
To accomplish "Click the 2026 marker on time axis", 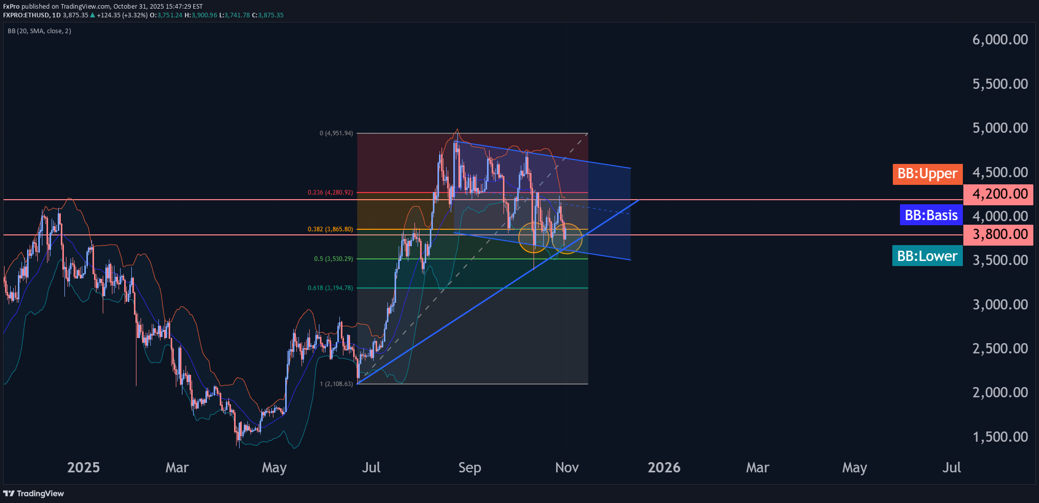I will coord(664,468).
